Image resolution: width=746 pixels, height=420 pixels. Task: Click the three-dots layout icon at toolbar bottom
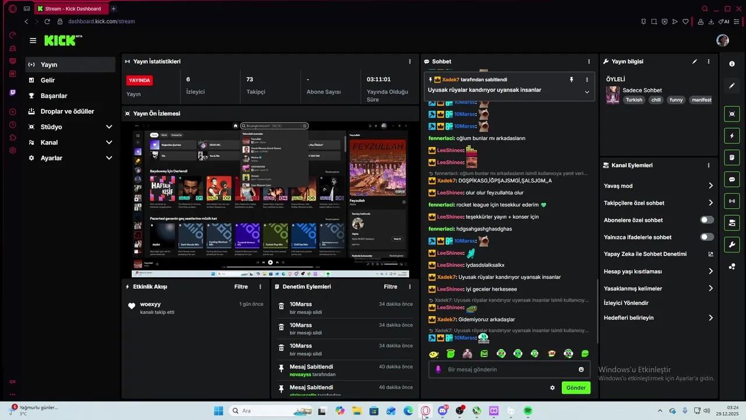[x=732, y=267]
